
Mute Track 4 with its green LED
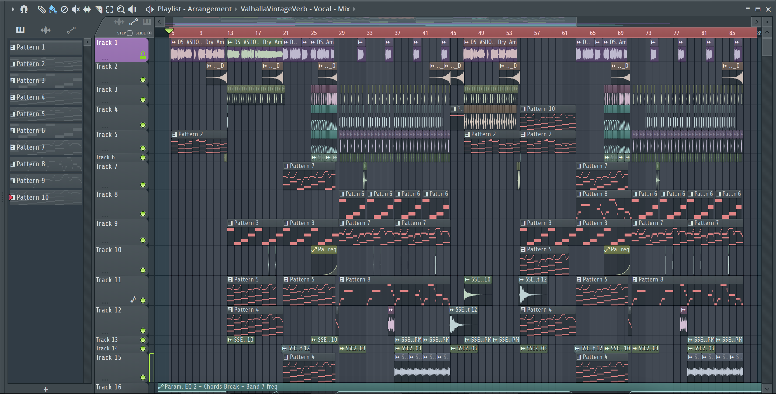(143, 125)
